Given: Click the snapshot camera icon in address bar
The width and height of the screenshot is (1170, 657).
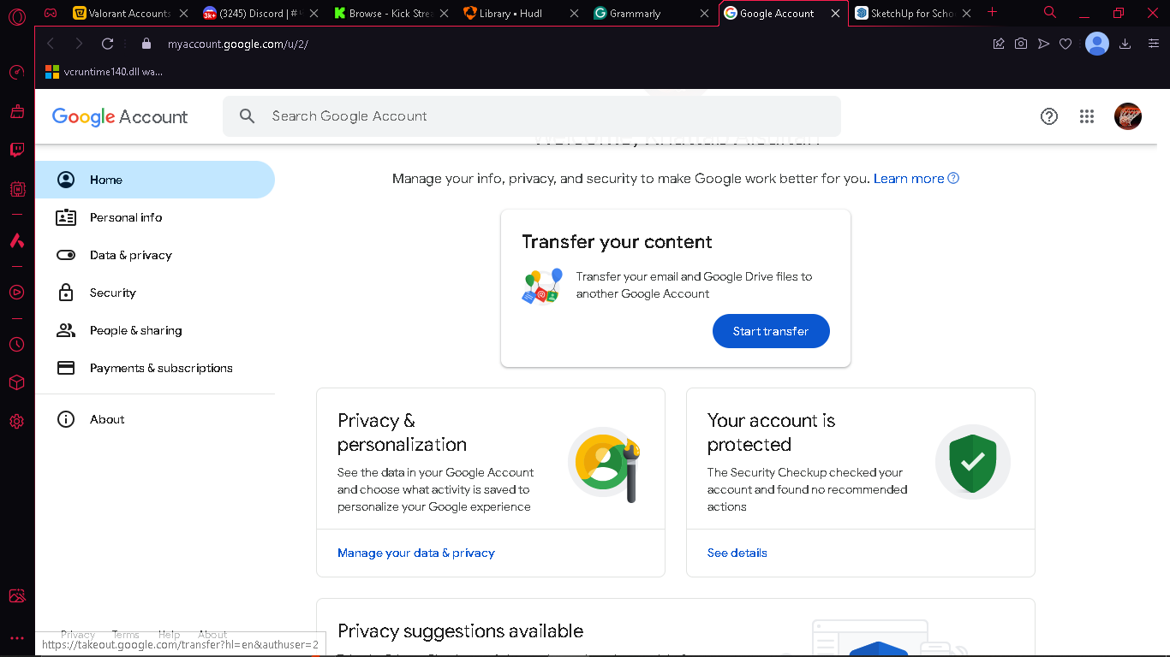Looking at the screenshot, I should click(x=1021, y=44).
